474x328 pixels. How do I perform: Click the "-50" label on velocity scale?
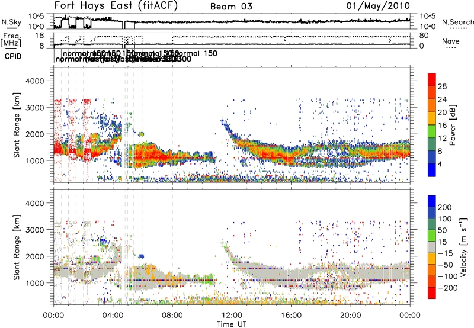coord(446,265)
